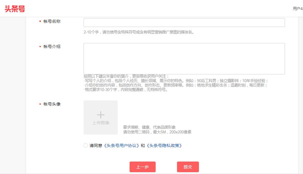Click the required marker beside 帐号名称
303x174 pixels.
40,21
